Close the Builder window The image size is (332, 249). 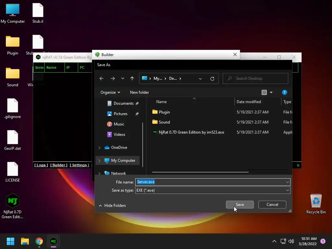tap(235, 54)
